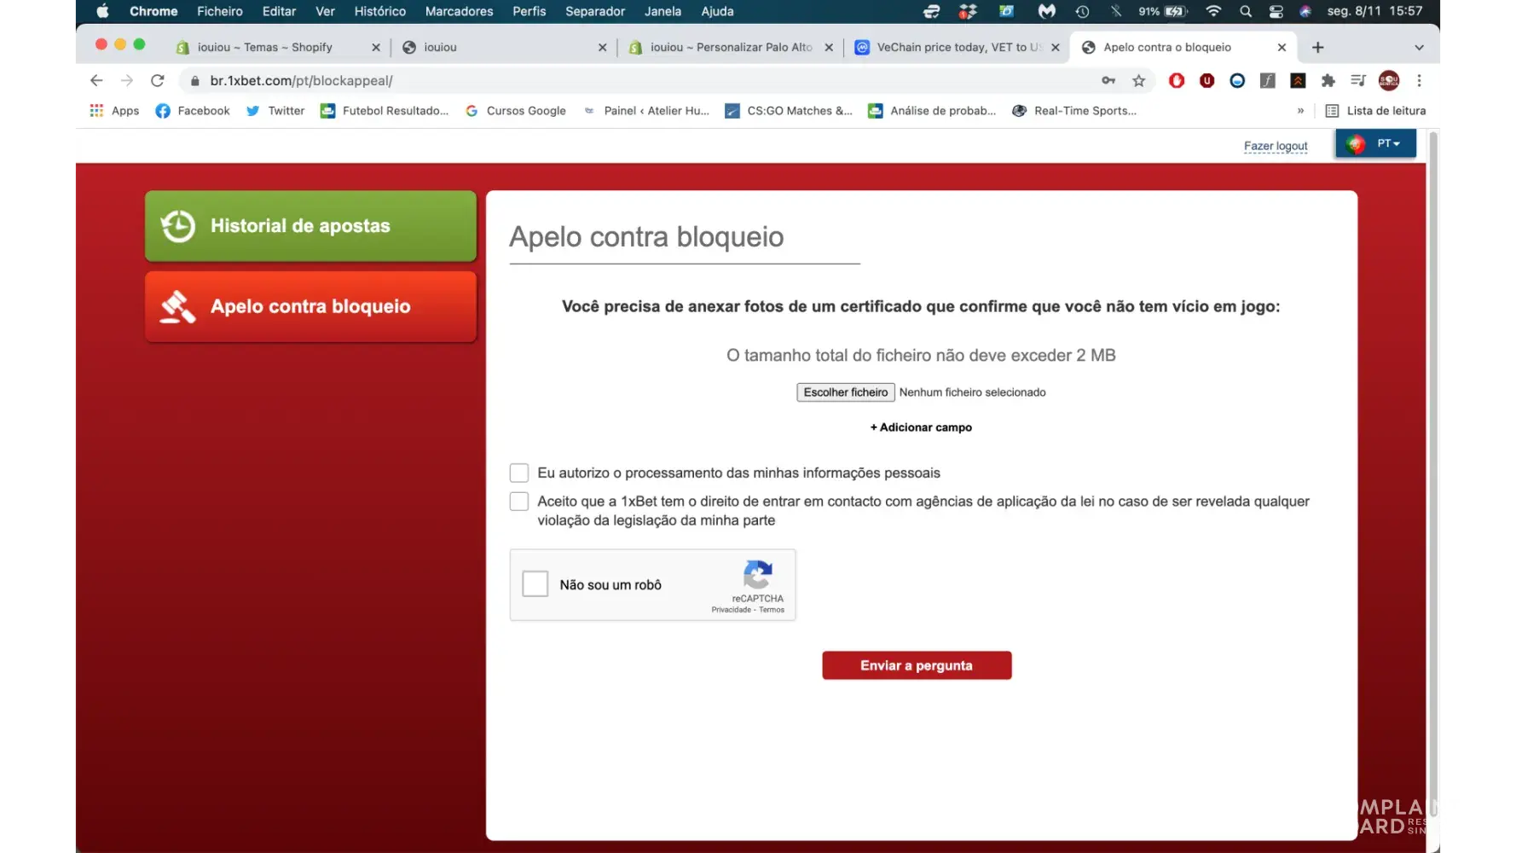This screenshot has width=1516, height=853.
Task: Open the Chrome three-dot menu
Action: coord(1419,80)
